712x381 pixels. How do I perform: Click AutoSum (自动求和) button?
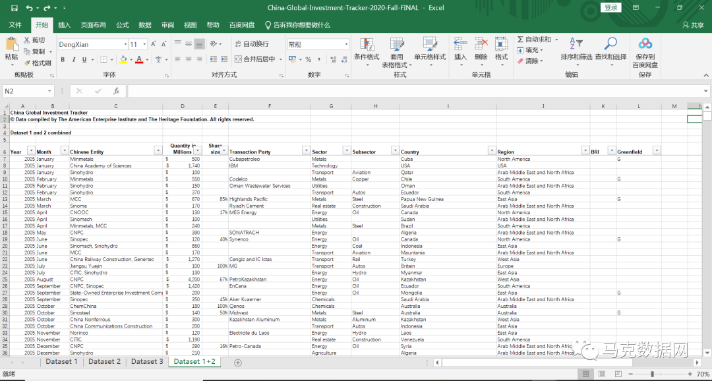point(535,40)
